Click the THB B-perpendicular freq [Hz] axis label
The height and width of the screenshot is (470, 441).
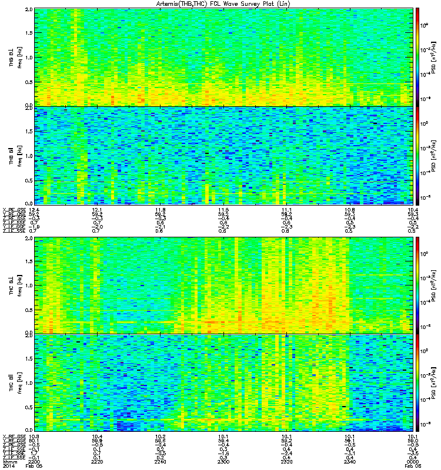tap(20, 57)
